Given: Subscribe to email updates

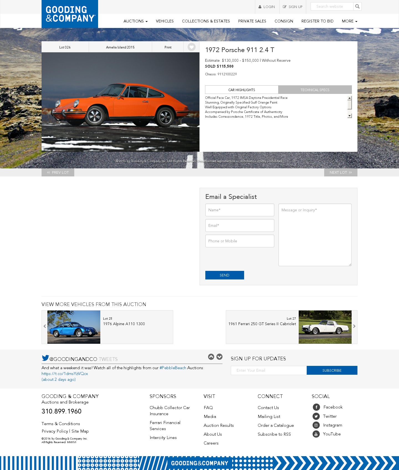Looking at the screenshot, I should pyautogui.click(x=332, y=370).
